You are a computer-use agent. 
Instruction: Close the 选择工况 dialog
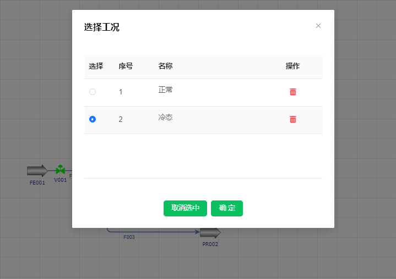point(318,26)
